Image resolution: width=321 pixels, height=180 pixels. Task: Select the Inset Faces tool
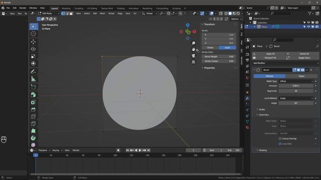33,102
